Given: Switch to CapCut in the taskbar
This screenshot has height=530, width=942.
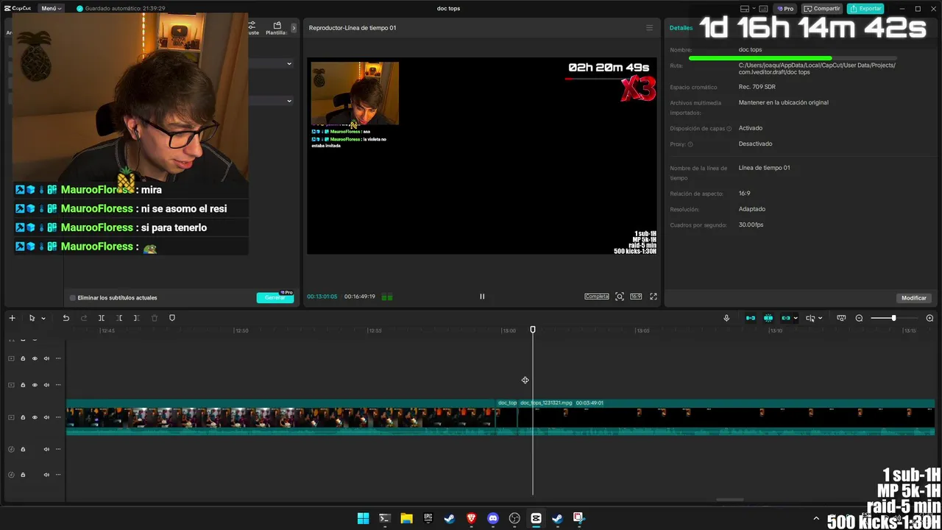Looking at the screenshot, I should pos(536,518).
